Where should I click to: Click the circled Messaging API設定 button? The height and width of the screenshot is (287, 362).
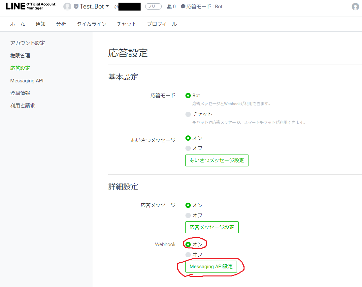click(x=212, y=267)
